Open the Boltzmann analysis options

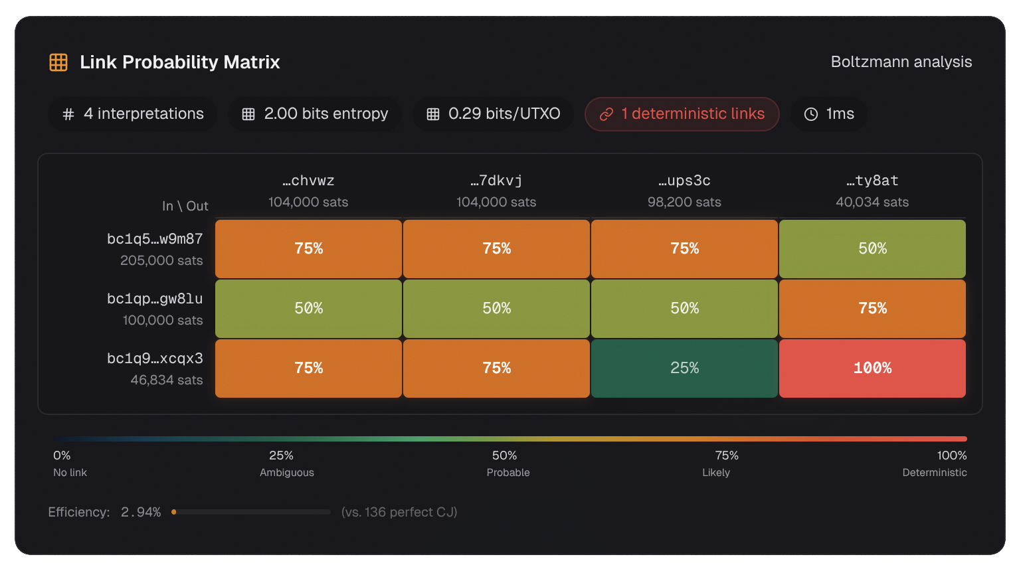[x=901, y=61]
